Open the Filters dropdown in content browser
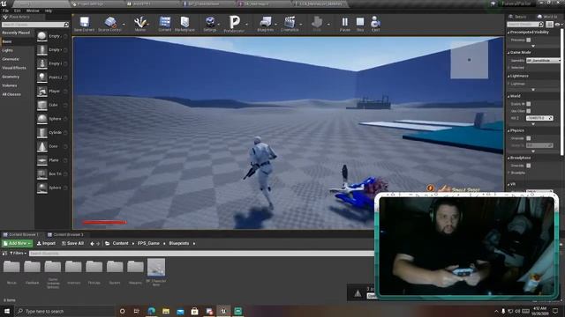 (18, 254)
